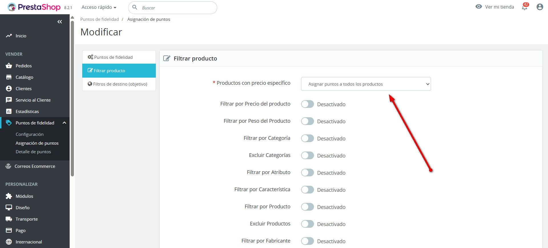Open Productos con precio específico dropdown
This screenshot has height=248, width=548.
click(366, 84)
